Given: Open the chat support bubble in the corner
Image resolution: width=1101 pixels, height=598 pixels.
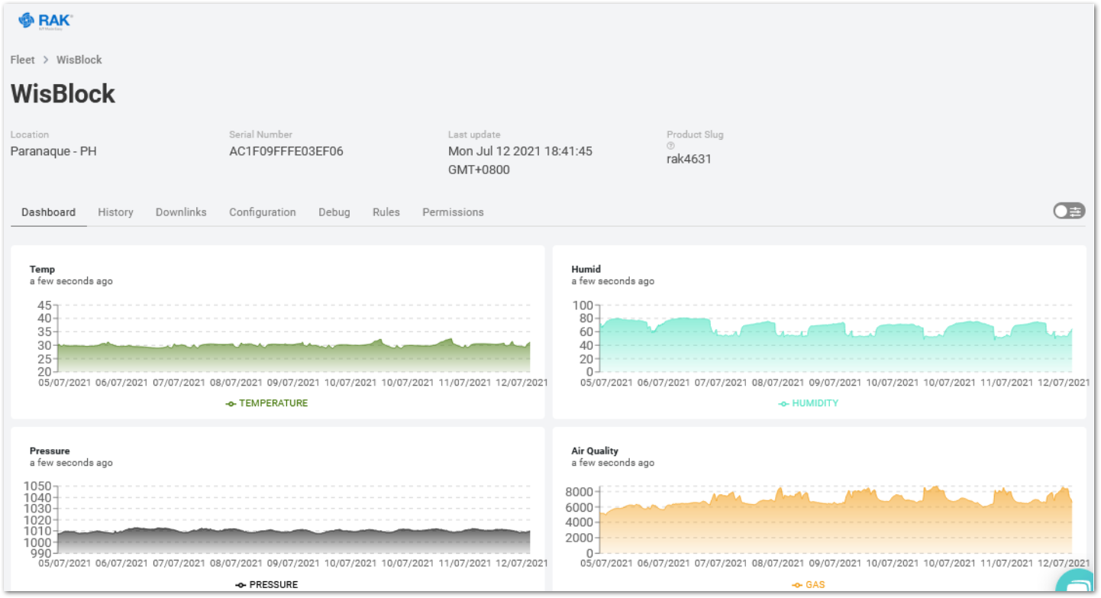Looking at the screenshot, I should click(x=1076, y=585).
